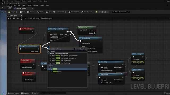Click the frame skip/advance icon
Image resolution: width=170 pixels, height=95 pixels.
point(100,12)
